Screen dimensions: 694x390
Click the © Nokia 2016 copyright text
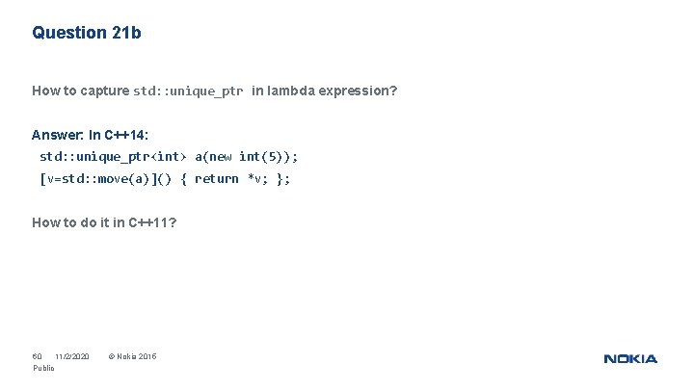(x=132, y=356)
